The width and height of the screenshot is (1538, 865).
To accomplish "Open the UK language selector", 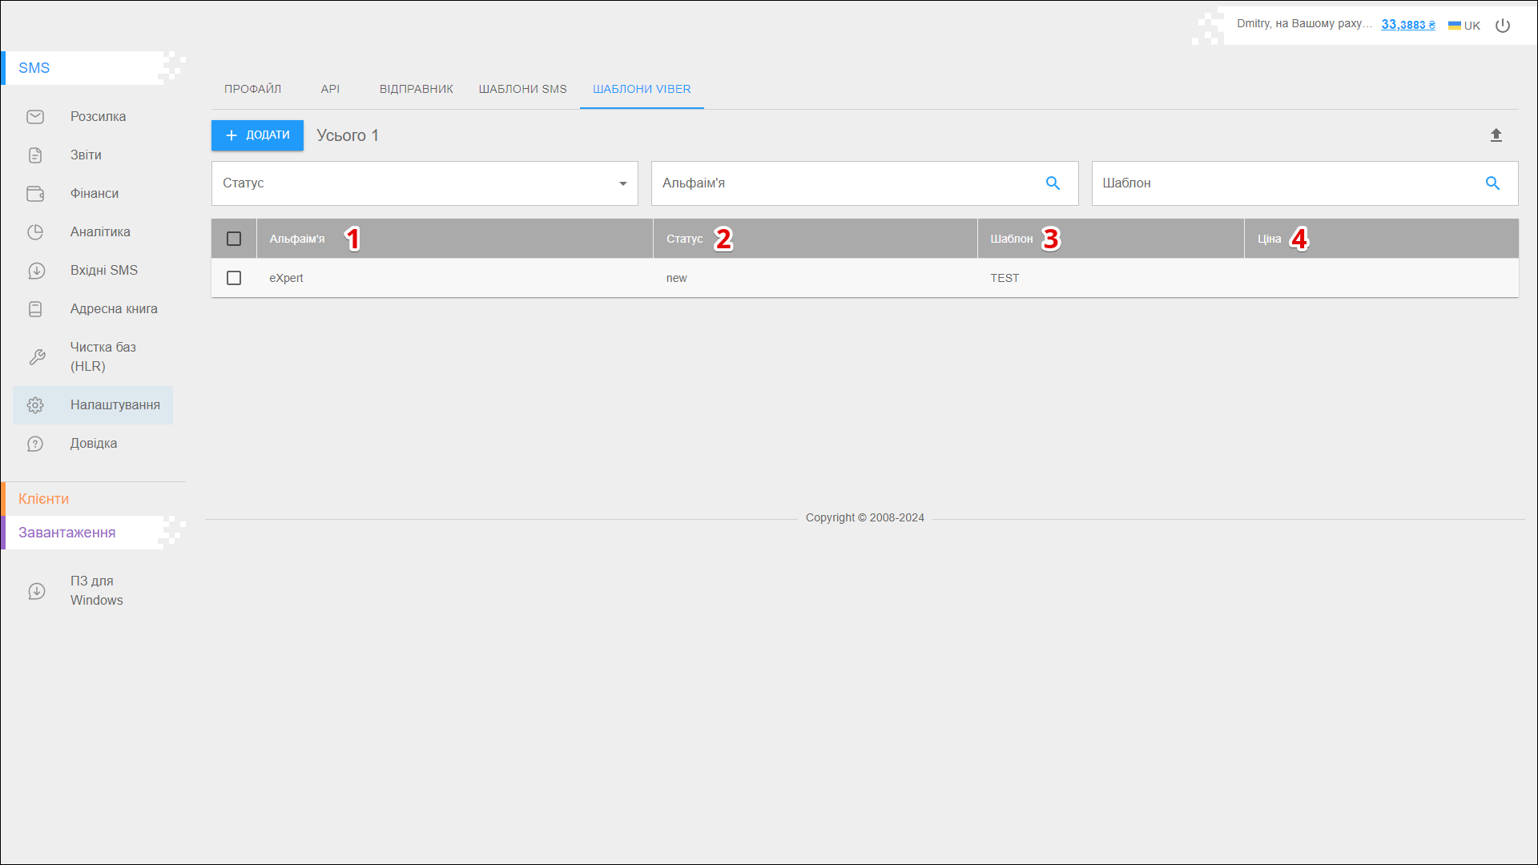I will (1464, 26).
